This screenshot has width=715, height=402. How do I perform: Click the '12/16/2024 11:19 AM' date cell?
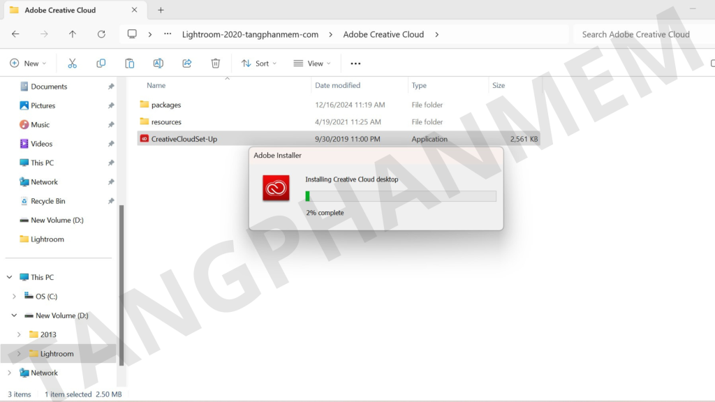350,105
